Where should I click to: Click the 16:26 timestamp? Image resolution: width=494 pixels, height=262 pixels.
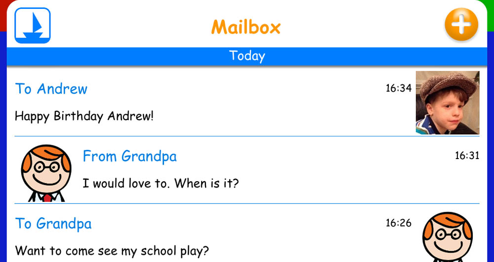click(x=399, y=223)
